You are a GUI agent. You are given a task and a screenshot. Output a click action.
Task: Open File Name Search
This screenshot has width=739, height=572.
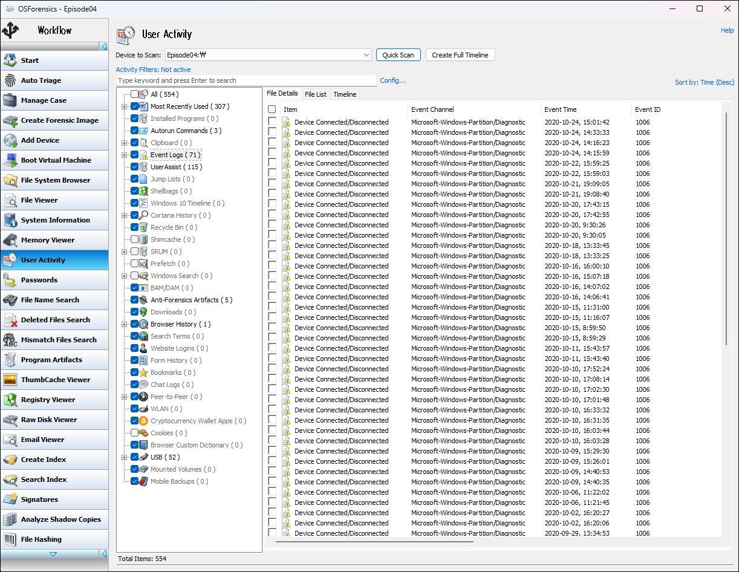tap(54, 300)
